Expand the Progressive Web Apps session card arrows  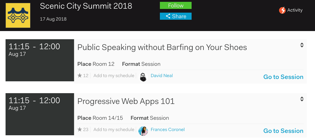[302, 99]
